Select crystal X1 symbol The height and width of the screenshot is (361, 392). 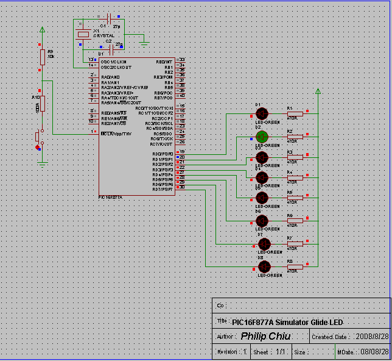[83, 35]
